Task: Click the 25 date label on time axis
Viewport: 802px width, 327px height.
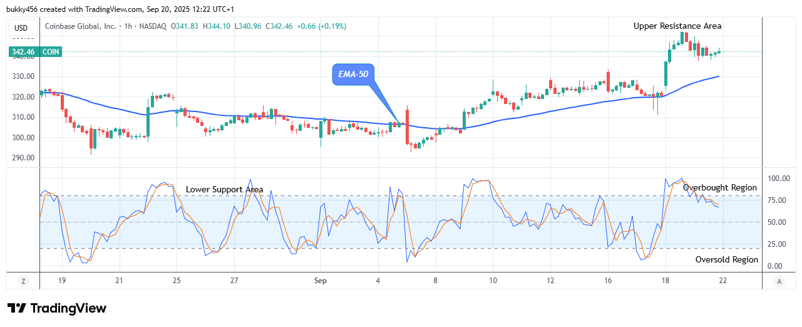Action: point(177,281)
